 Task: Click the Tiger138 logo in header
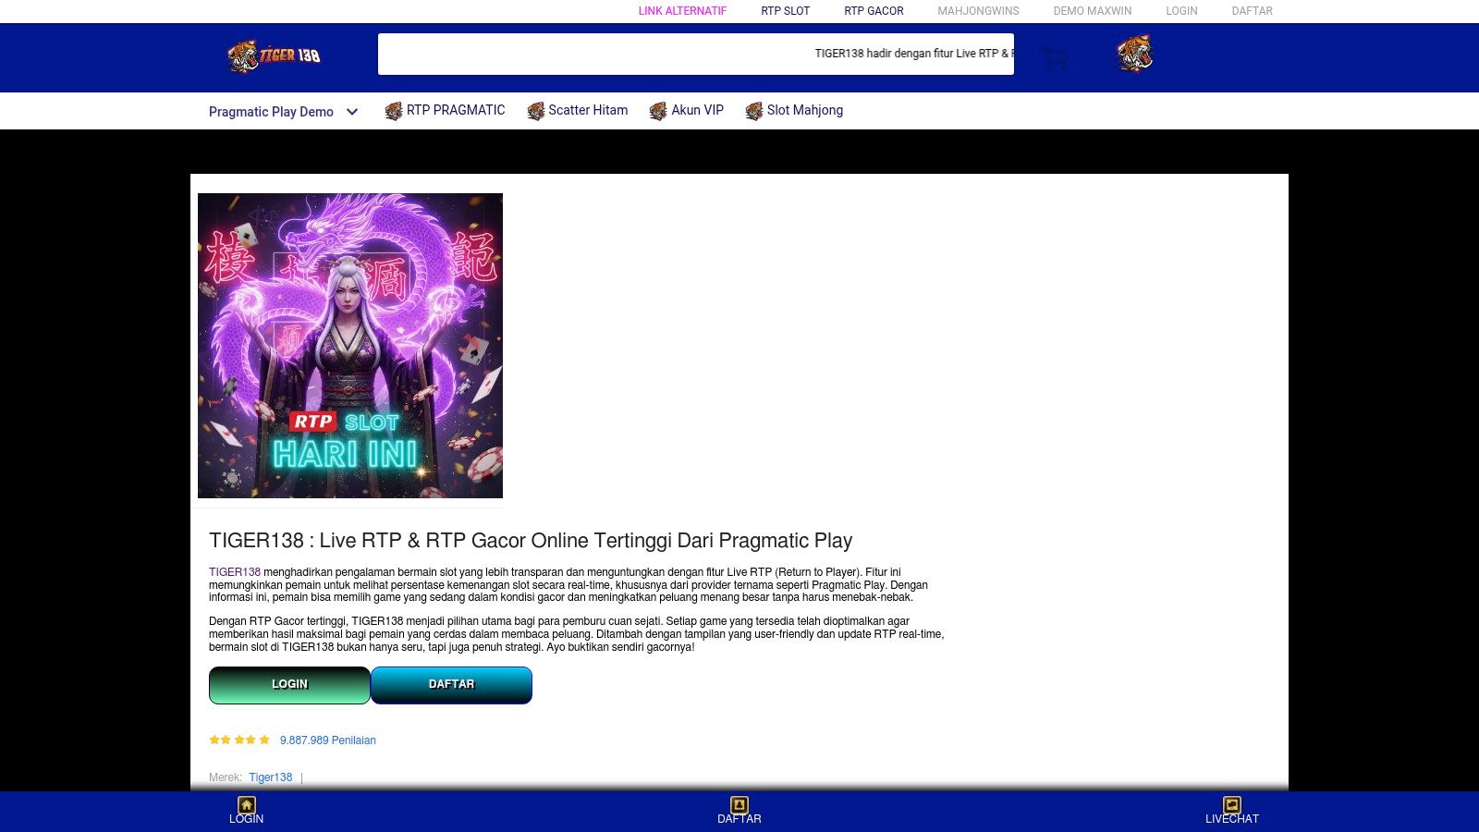pyautogui.click(x=274, y=56)
